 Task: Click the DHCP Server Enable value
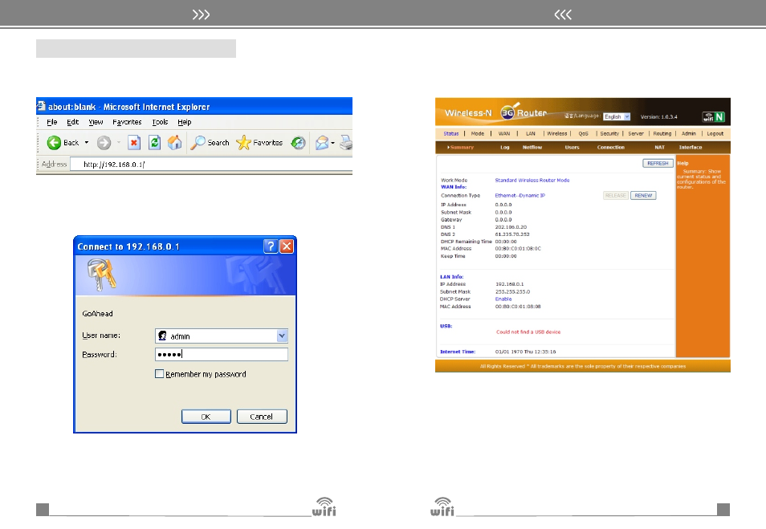(x=503, y=299)
